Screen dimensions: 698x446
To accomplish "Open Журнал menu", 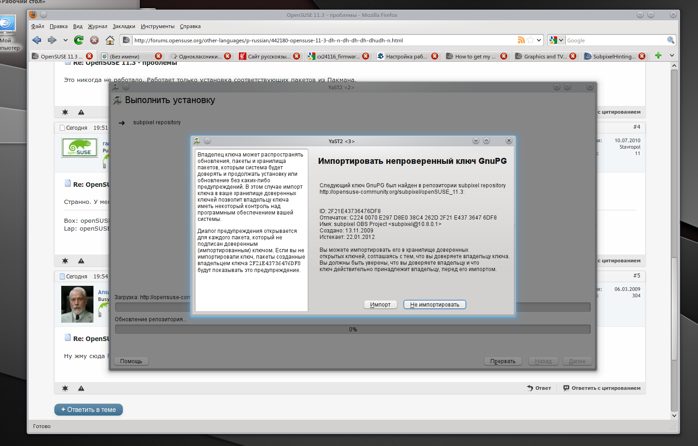I will click(98, 26).
